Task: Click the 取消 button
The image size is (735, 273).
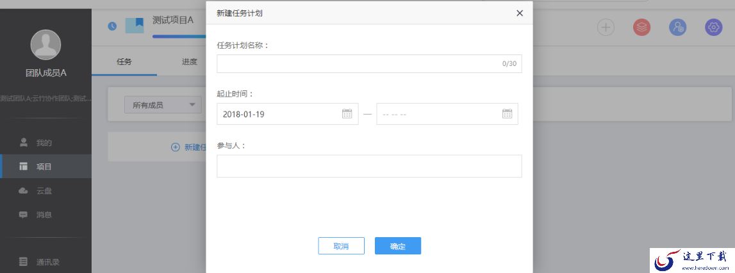Action: (x=342, y=246)
